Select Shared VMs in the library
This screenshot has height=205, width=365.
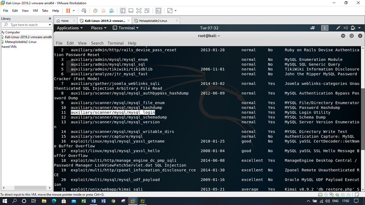coord(9,47)
